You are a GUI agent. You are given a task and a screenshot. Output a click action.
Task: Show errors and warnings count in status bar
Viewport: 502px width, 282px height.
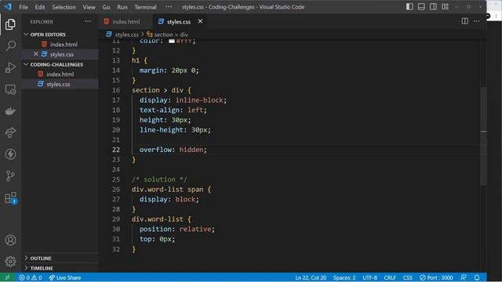(x=30, y=277)
